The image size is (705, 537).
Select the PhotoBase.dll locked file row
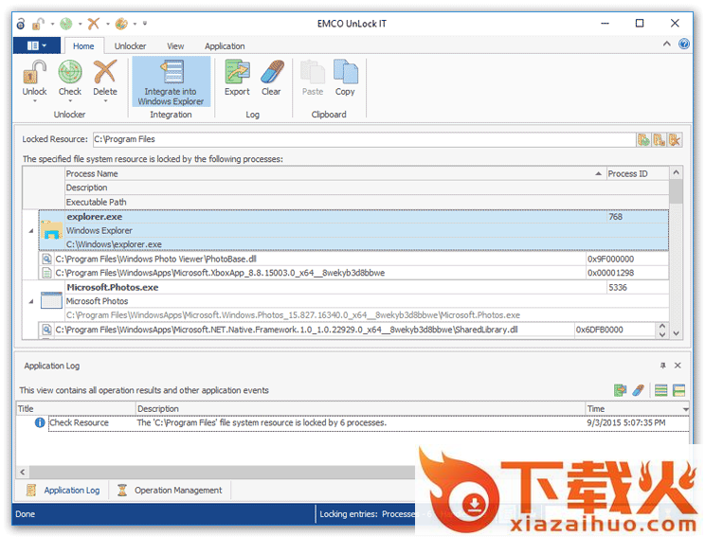(353, 259)
